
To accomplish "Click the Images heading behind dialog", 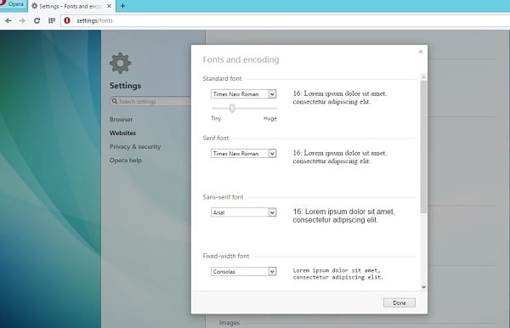I will [x=229, y=323].
